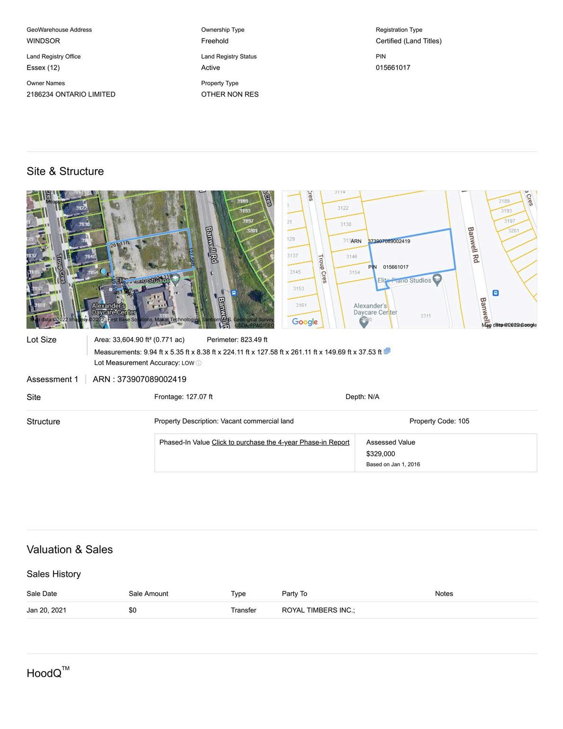Click Certified (Land Titles) registration type
The image size is (563, 729).
click(x=409, y=41)
